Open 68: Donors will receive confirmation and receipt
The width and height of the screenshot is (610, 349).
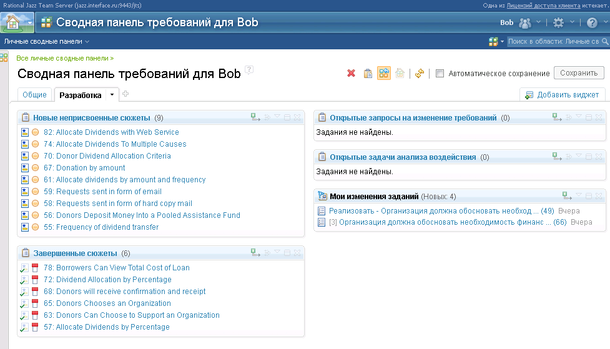[124, 292]
